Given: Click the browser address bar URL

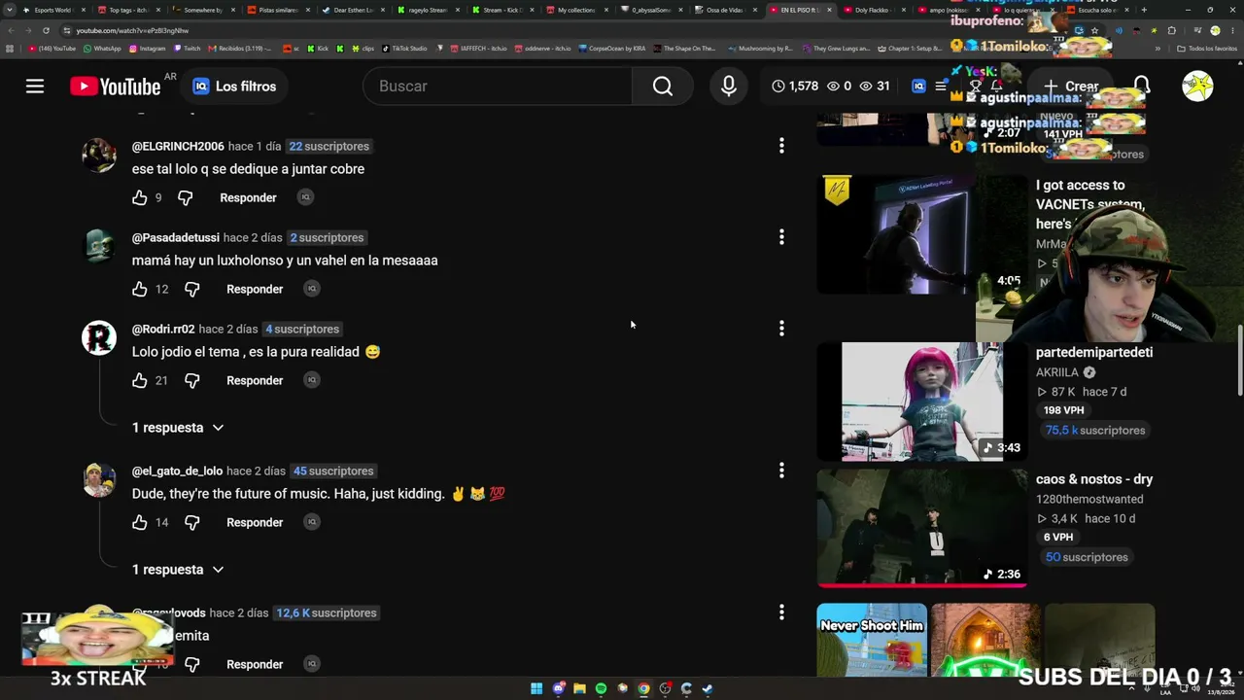Looking at the screenshot, I should coord(132,30).
